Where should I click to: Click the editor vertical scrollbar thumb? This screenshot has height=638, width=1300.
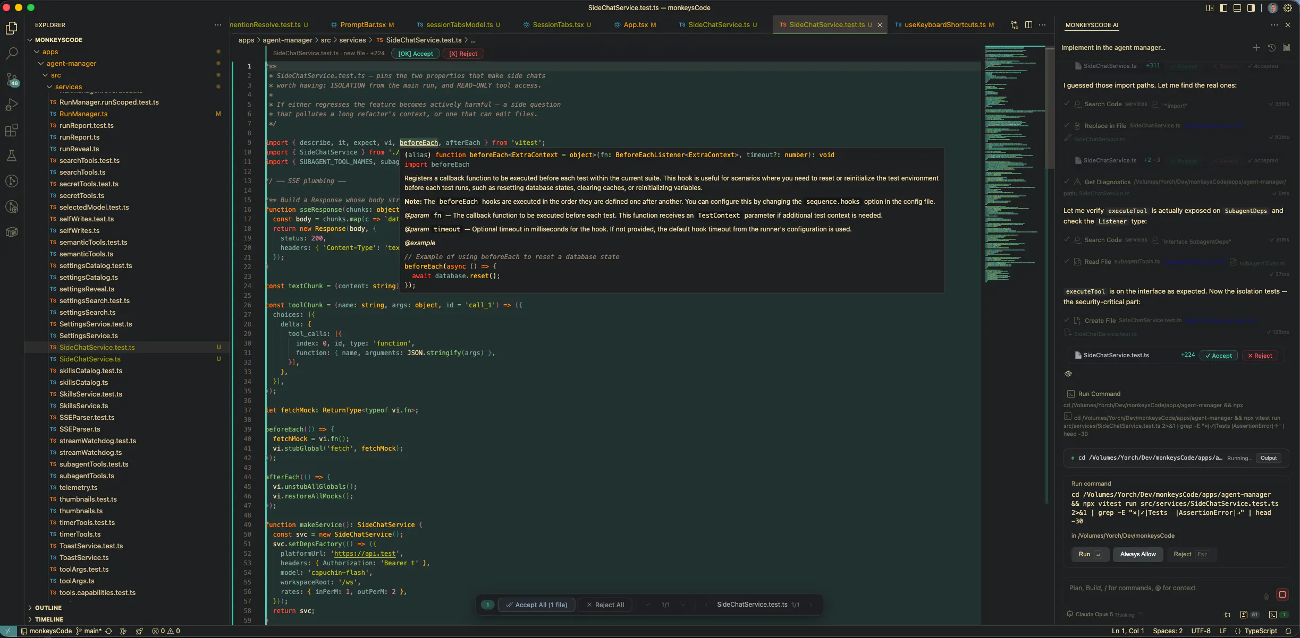[x=1050, y=109]
